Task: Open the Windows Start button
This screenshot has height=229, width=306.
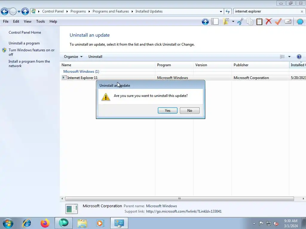Action: pos(8,223)
